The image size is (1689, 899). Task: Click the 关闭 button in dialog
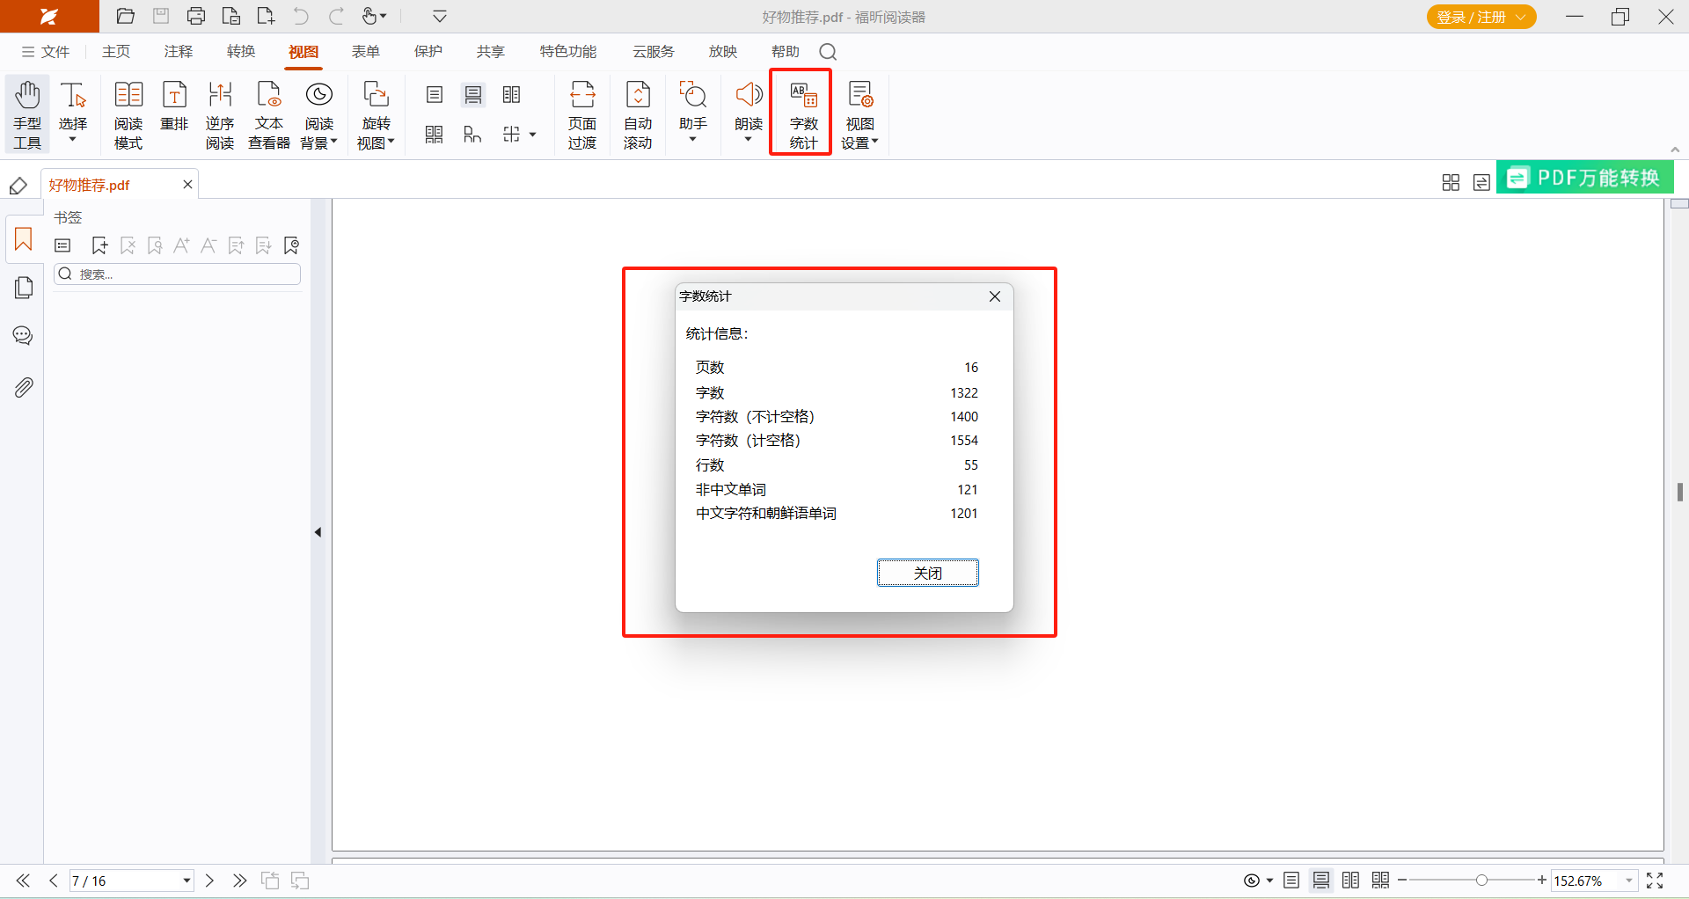927,573
